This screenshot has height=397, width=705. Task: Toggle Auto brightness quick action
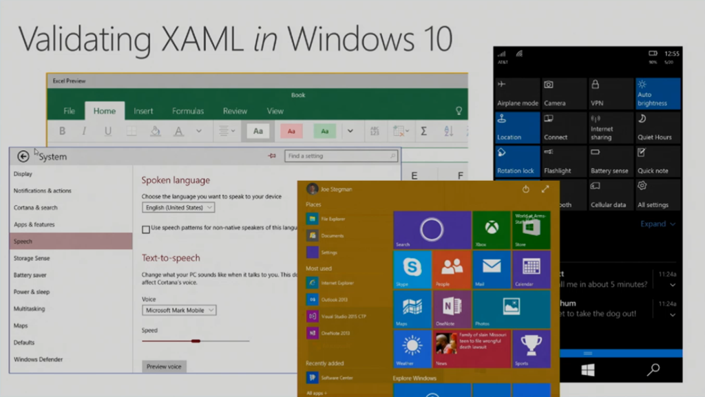[x=657, y=94]
